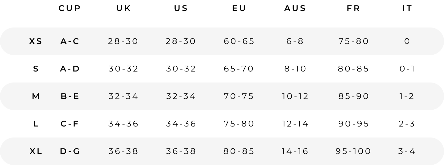Click cup range B-E

point(70,96)
